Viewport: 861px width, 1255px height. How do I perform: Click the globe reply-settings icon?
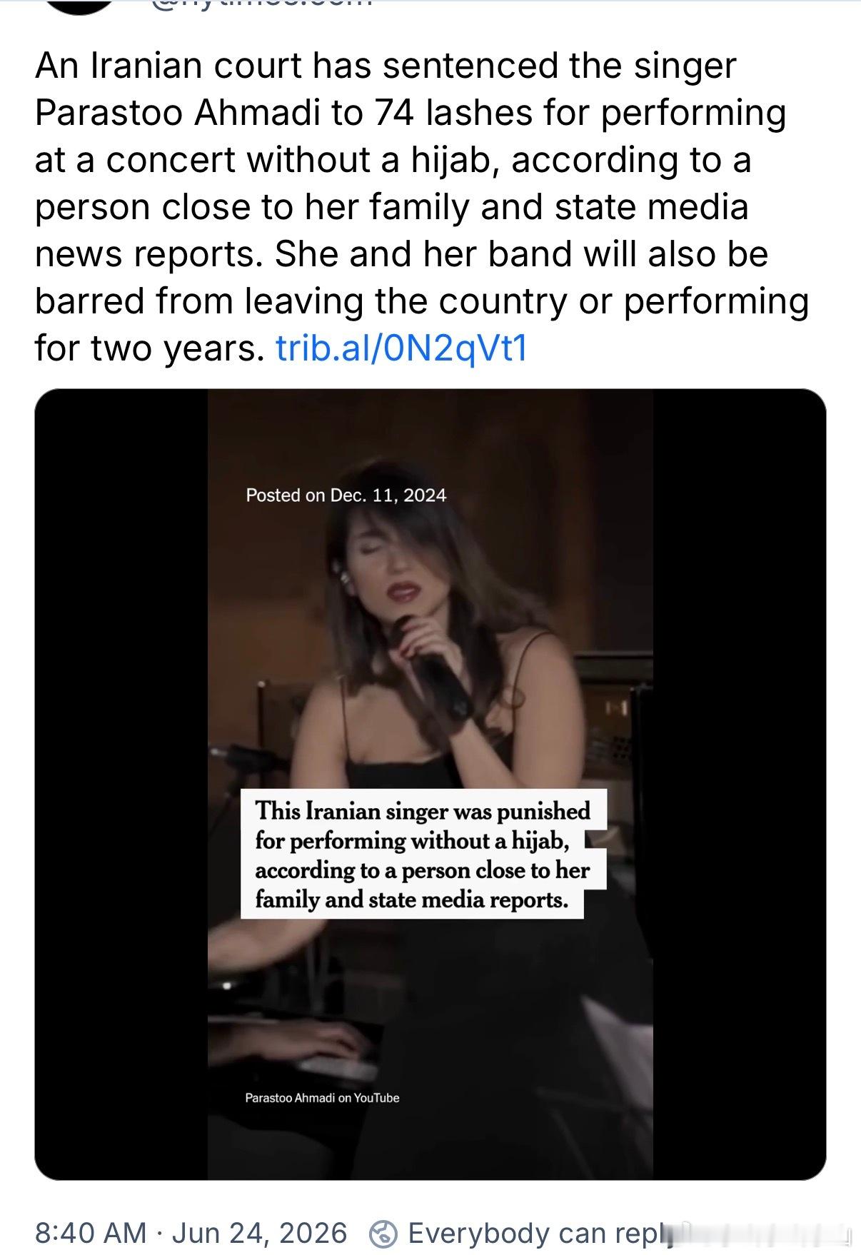[383, 1233]
